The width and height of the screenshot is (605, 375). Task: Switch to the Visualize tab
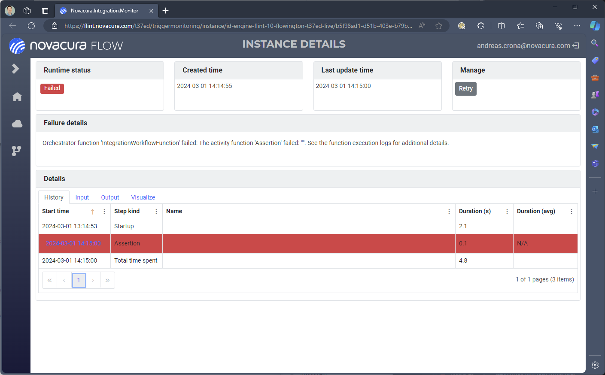143,197
